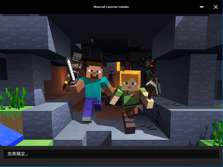The height and width of the screenshot is (167, 223).
Task: Click the 完美搞定... status message
Action: click(x=18, y=154)
